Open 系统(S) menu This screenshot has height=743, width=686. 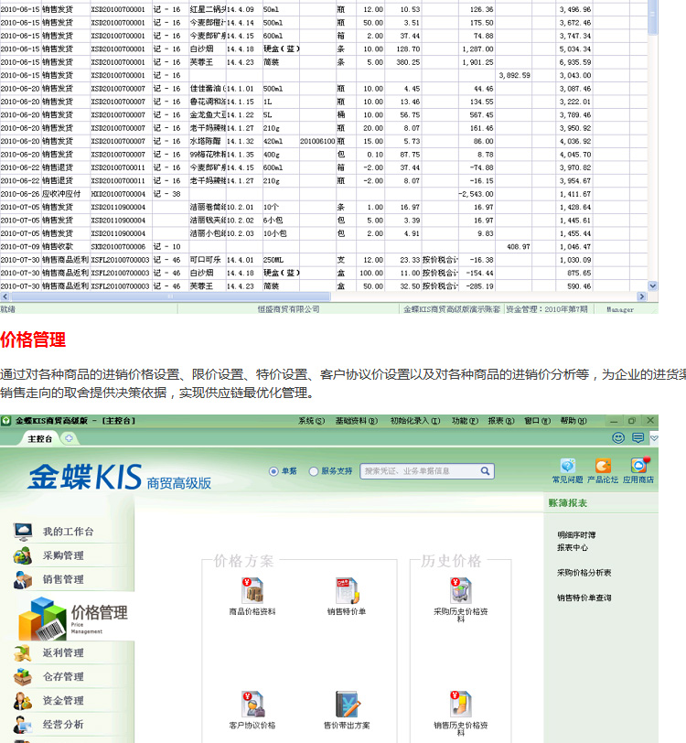click(x=311, y=421)
